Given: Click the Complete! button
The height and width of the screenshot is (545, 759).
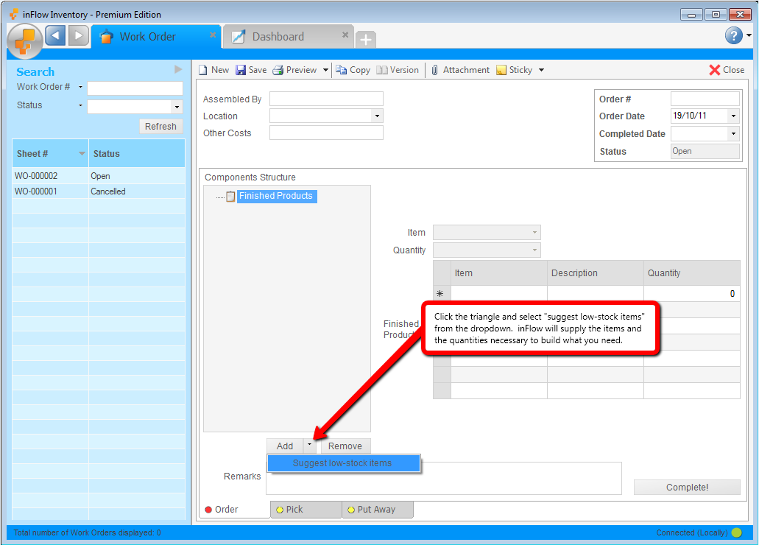Looking at the screenshot, I should pos(687,487).
